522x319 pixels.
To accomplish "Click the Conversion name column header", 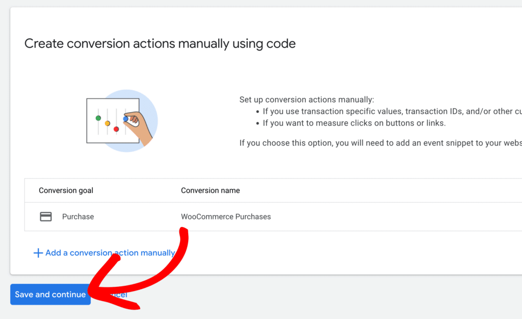I will pos(210,190).
